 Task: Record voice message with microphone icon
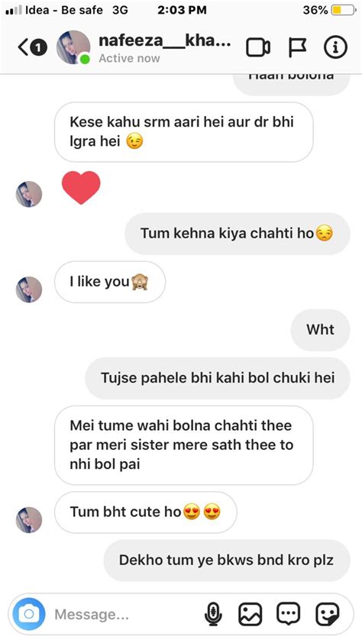pyautogui.click(x=213, y=614)
